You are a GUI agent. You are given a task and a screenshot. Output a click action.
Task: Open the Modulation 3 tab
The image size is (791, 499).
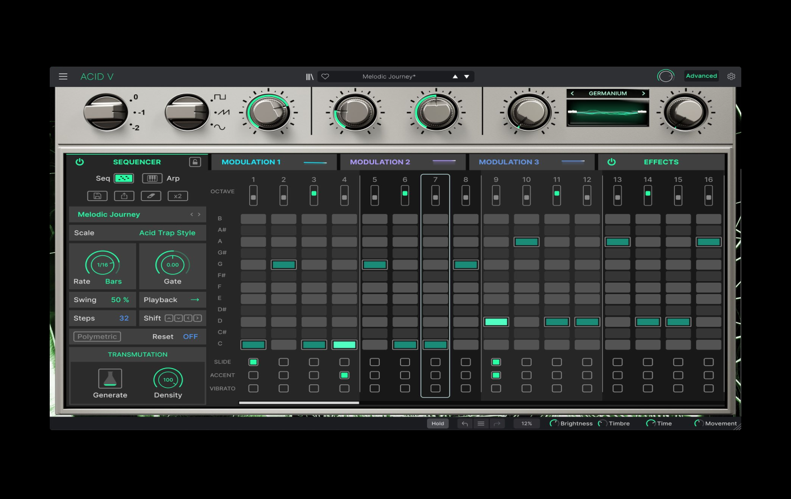pyautogui.click(x=532, y=162)
